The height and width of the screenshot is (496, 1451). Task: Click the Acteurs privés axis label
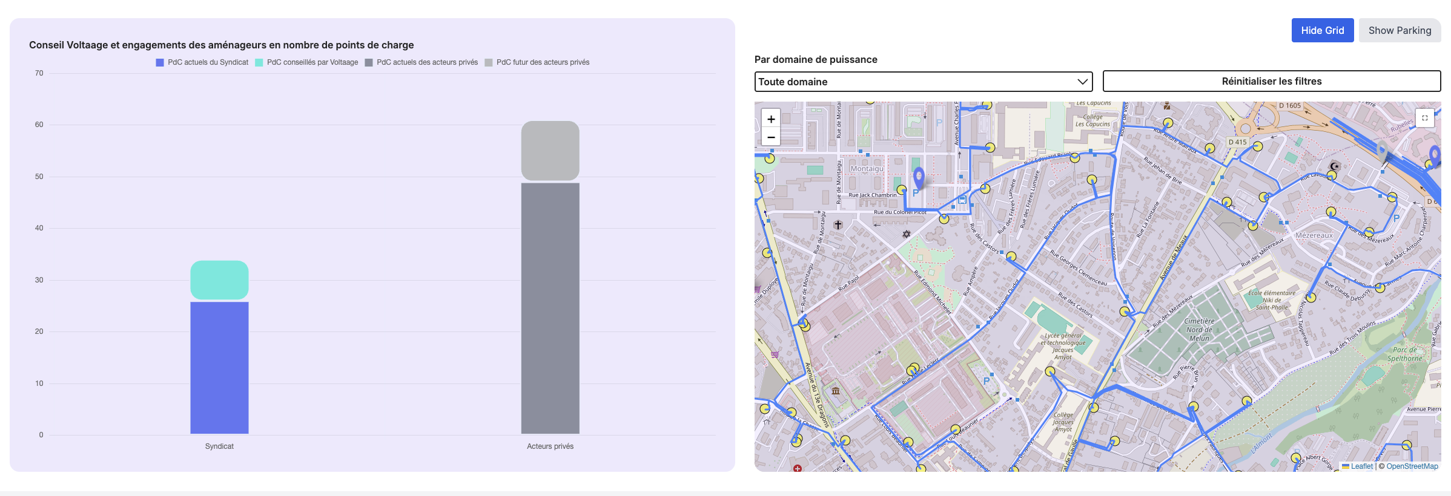click(550, 446)
